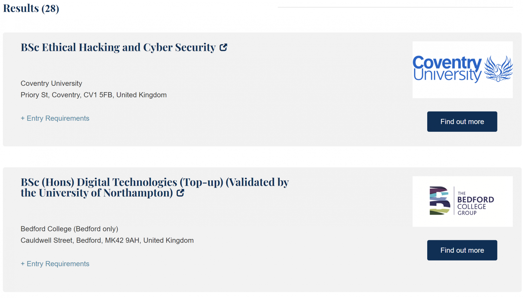Click the Coventry University wordmark logo text
Screen dimensions: 523x298
coord(447,69)
